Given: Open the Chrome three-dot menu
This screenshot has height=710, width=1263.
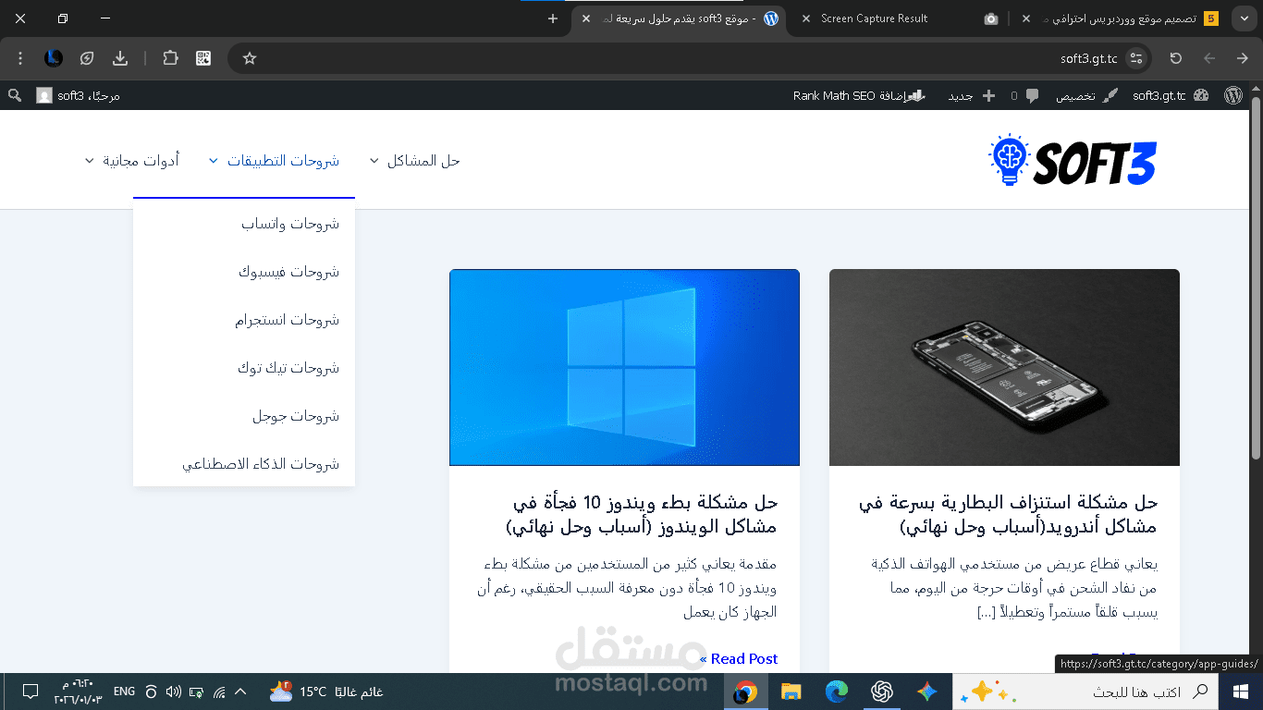Looking at the screenshot, I should click(20, 58).
